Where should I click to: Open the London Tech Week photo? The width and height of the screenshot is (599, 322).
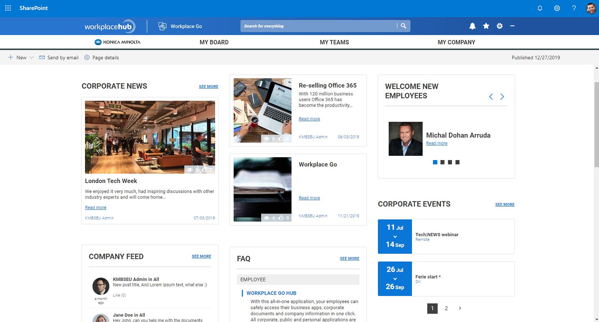tap(150, 137)
